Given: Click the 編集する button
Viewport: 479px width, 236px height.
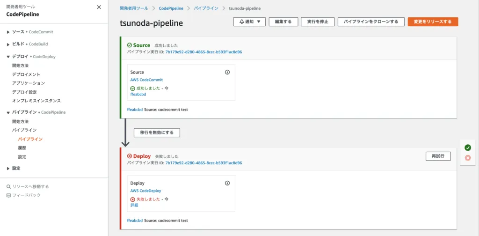Looking at the screenshot, I should pos(283,22).
